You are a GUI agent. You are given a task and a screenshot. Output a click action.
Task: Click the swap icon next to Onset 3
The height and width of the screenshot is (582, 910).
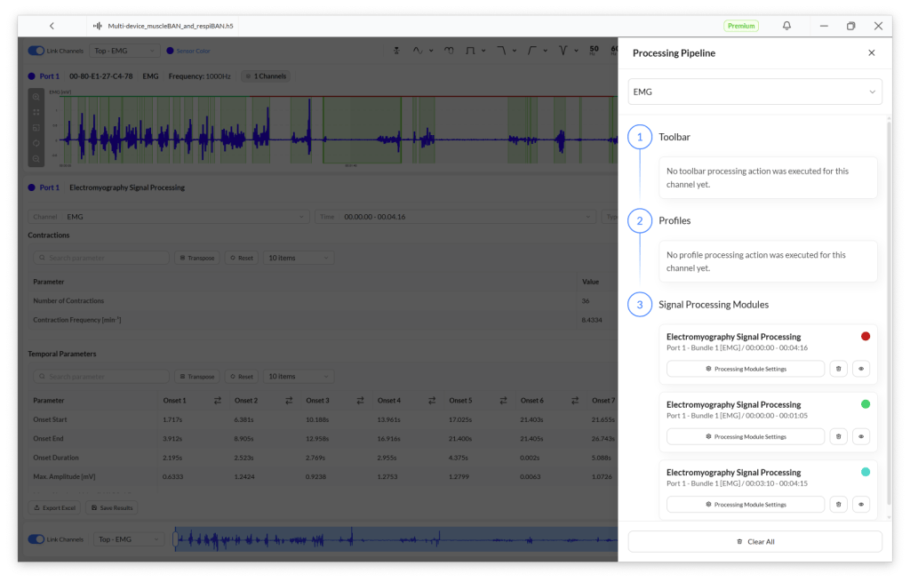(x=361, y=401)
